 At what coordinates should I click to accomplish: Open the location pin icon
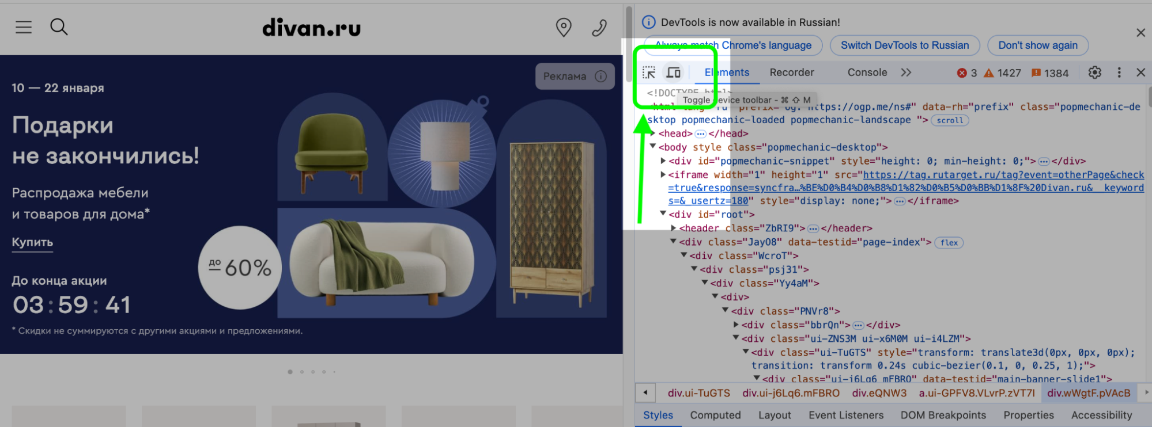(564, 27)
